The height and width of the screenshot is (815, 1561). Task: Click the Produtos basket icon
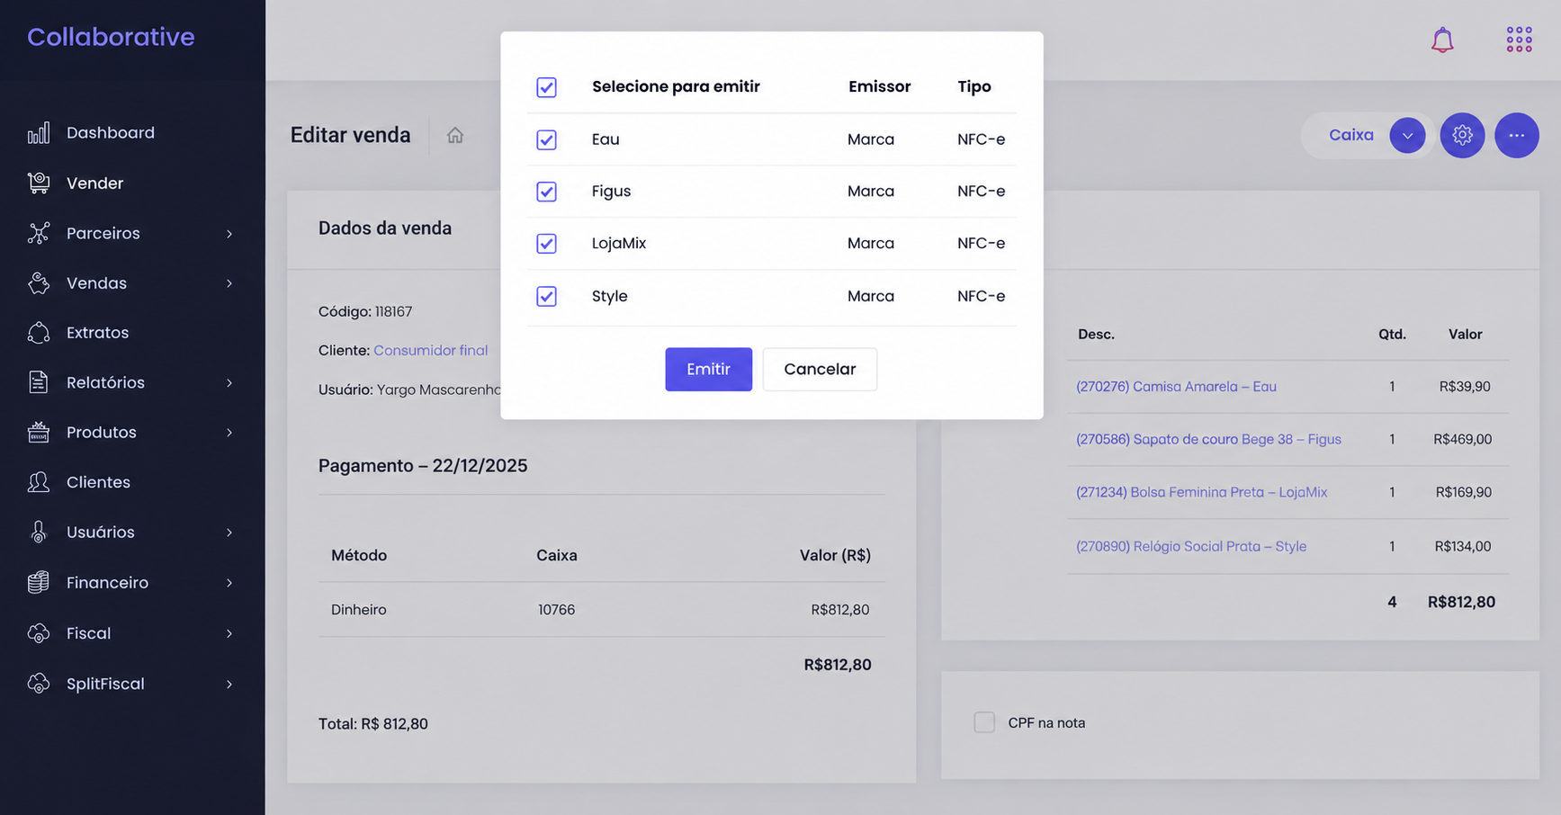(x=39, y=433)
